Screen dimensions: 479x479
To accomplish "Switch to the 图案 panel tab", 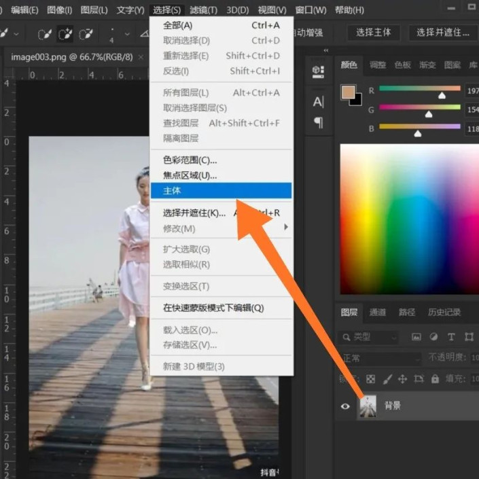I will click(452, 65).
